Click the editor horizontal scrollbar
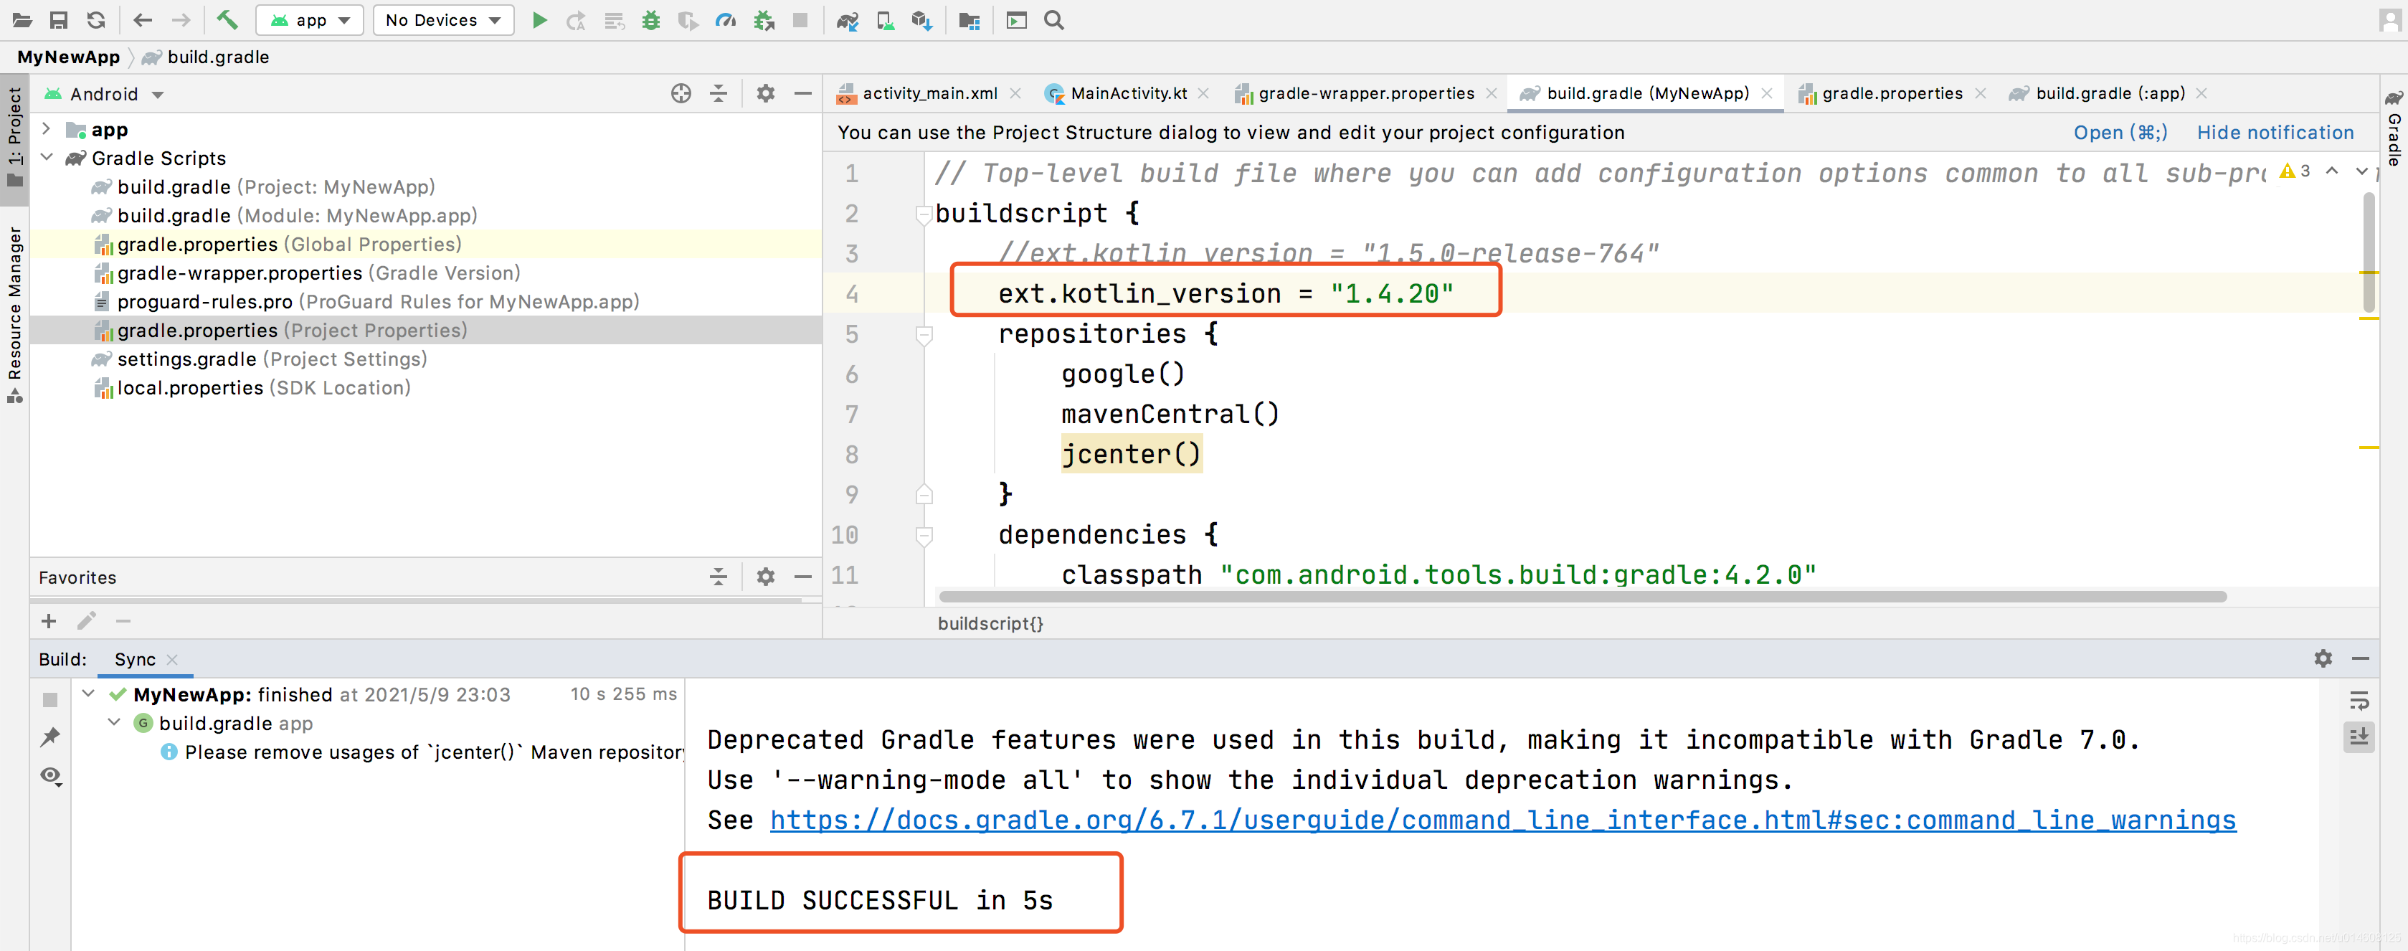The height and width of the screenshot is (951, 2408). (1582, 597)
